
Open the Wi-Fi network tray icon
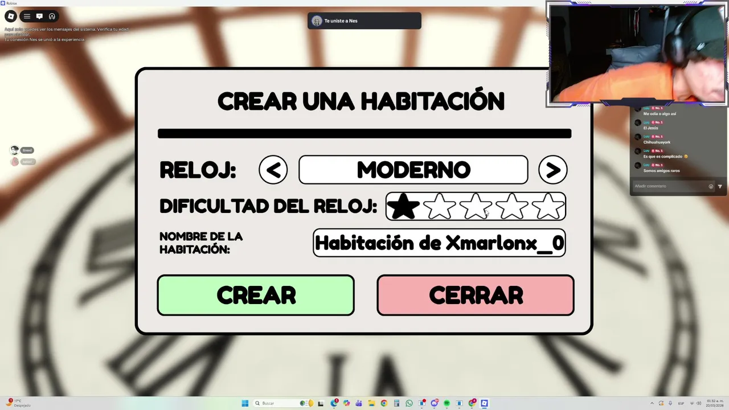coord(692,403)
